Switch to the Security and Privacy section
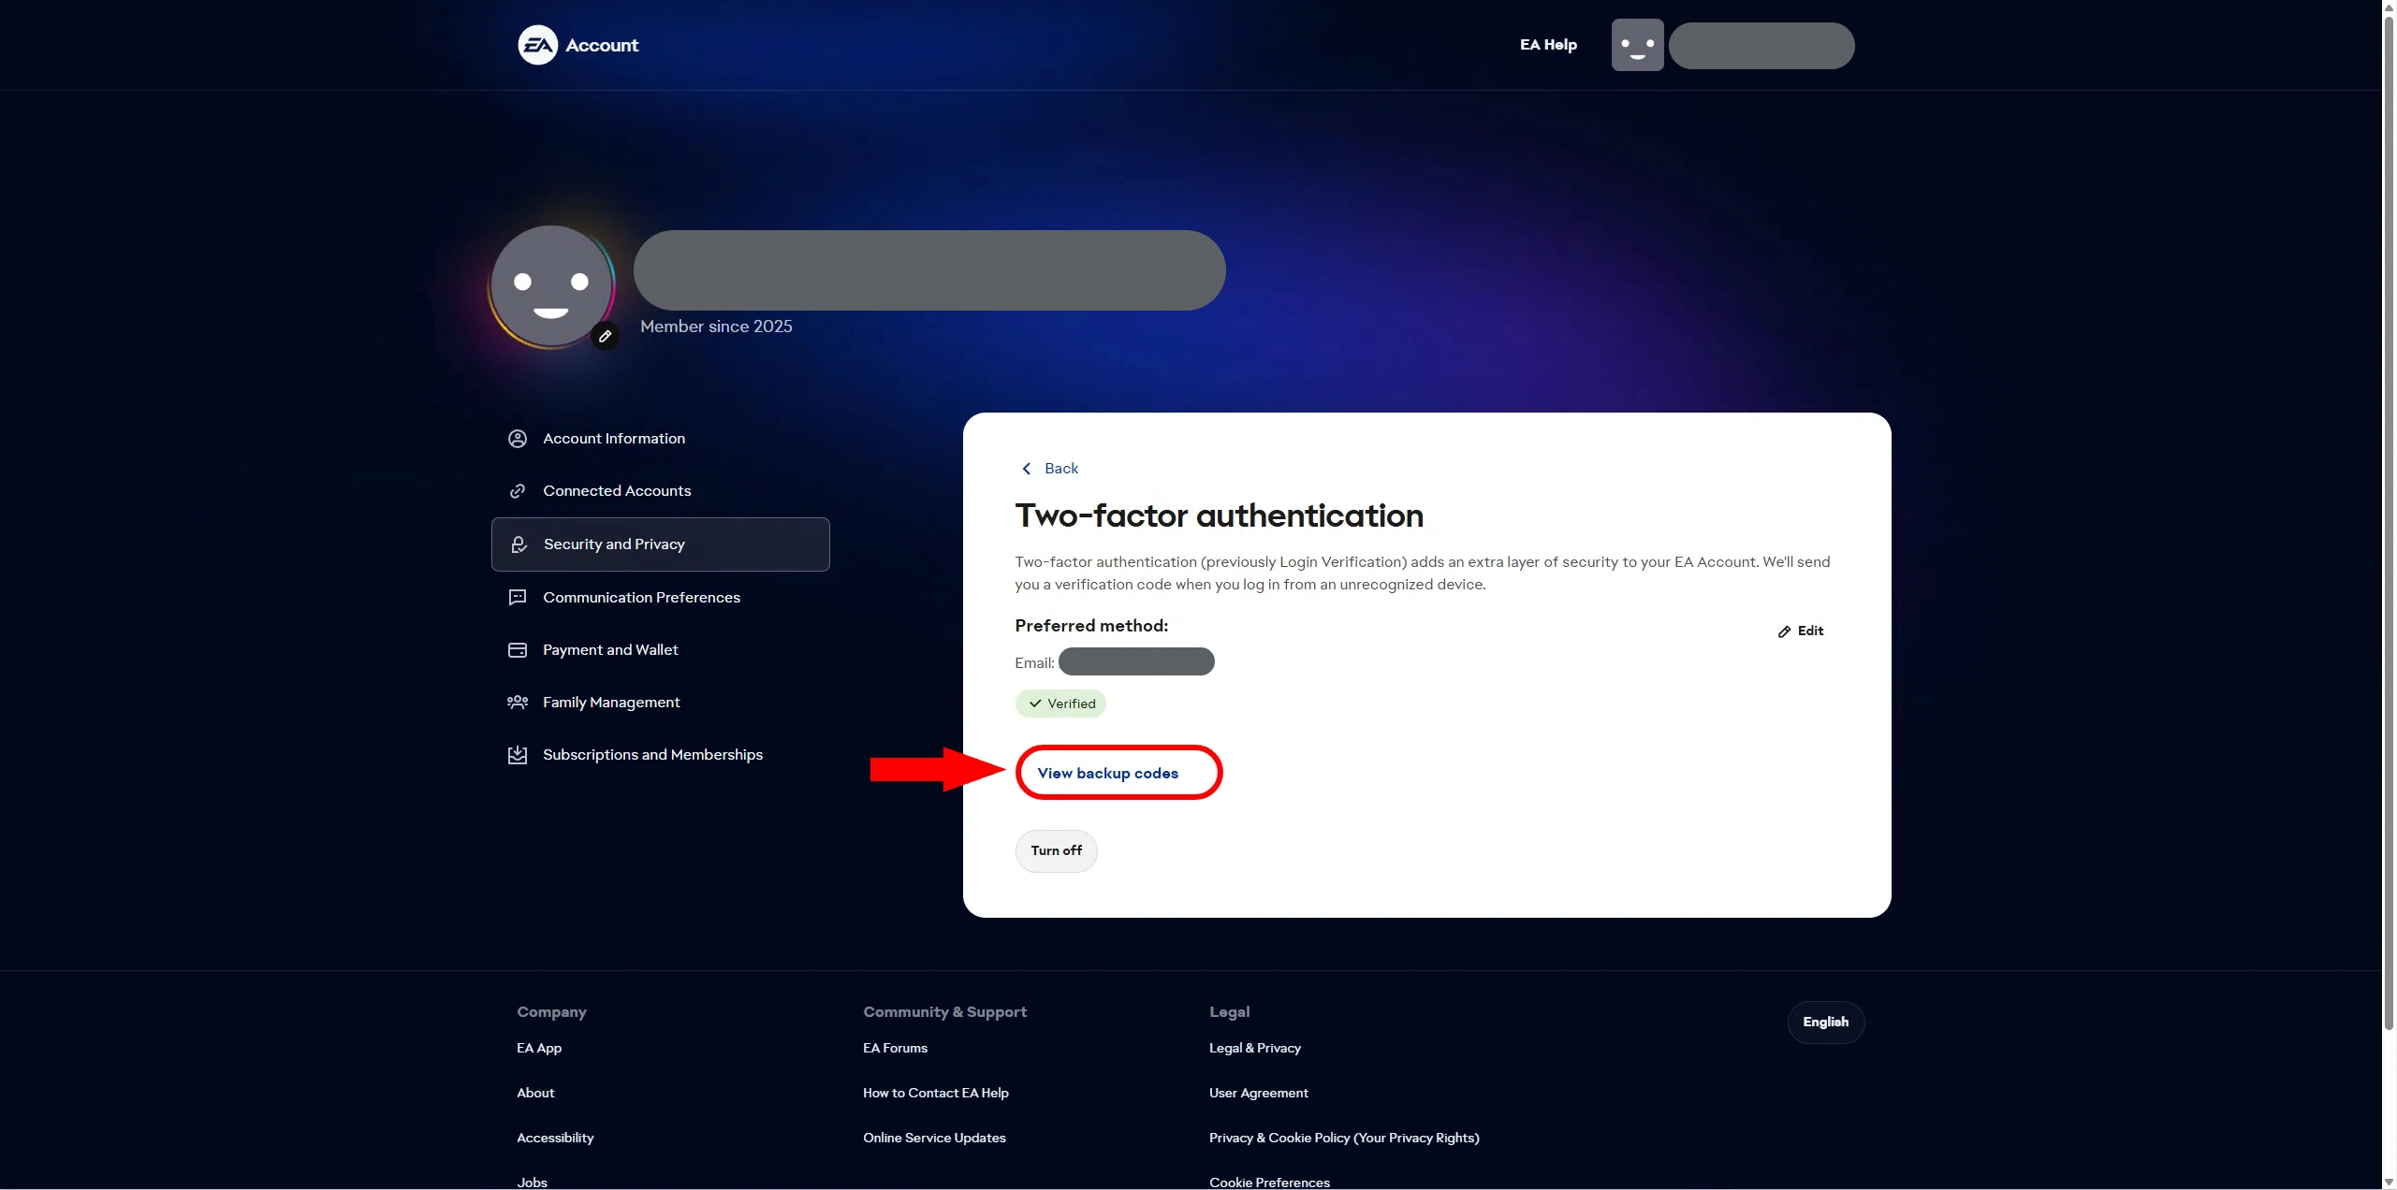The height and width of the screenshot is (1190, 2397). [614, 544]
